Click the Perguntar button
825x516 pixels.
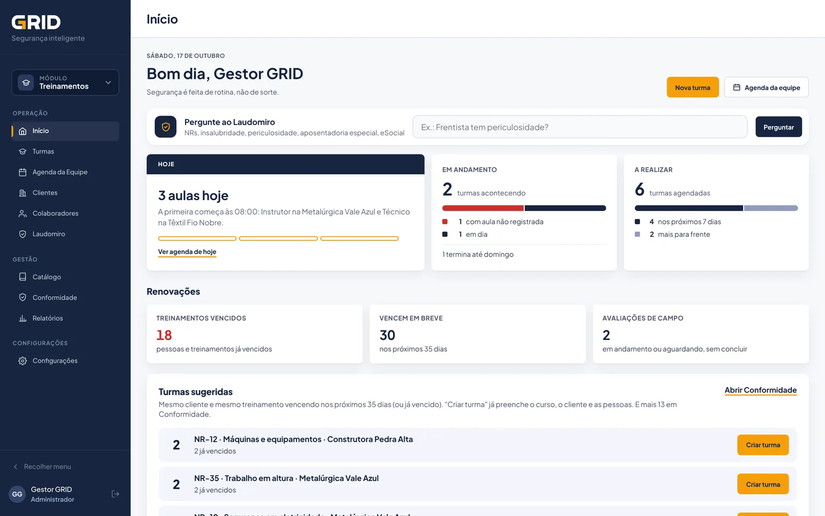point(779,127)
